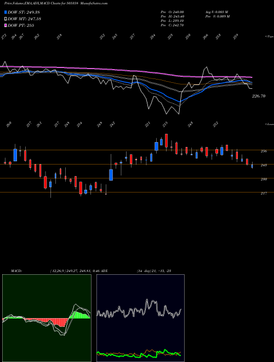Click the 230 price axis label
Viewport: 274px width, 362px height.
264,179
